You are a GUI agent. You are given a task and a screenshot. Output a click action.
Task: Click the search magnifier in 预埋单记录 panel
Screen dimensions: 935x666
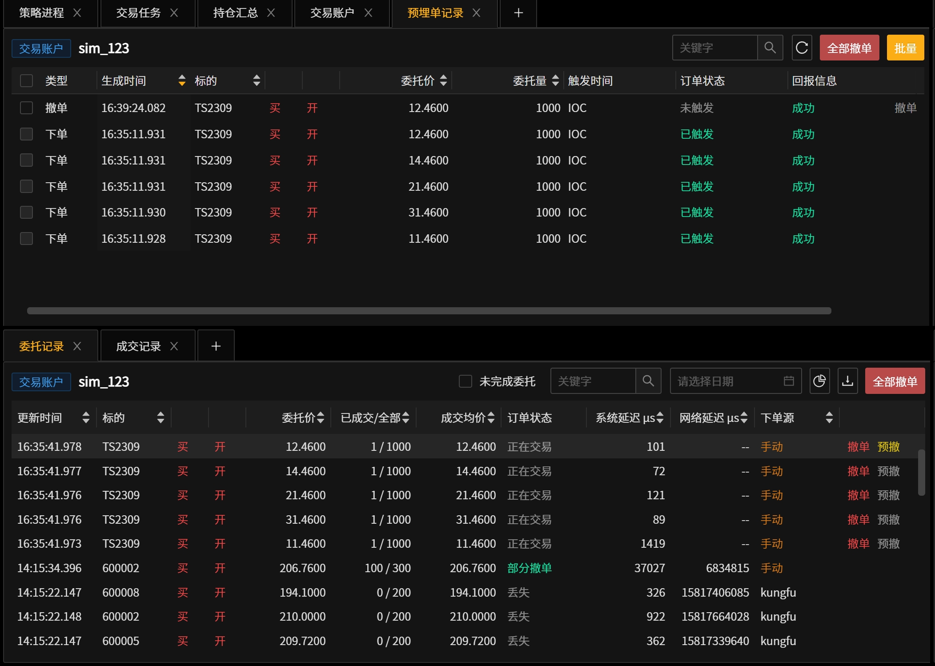770,48
